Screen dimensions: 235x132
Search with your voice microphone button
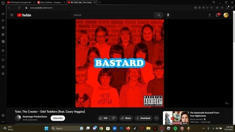coord(168,15)
